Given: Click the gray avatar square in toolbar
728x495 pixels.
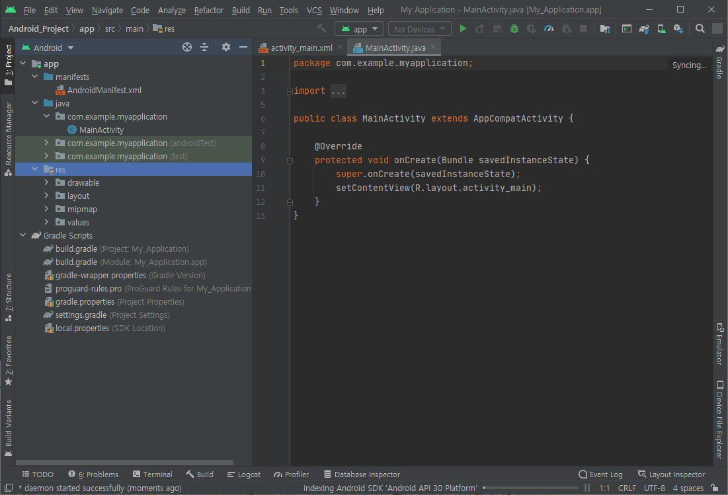Looking at the screenshot, I should [x=717, y=29].
